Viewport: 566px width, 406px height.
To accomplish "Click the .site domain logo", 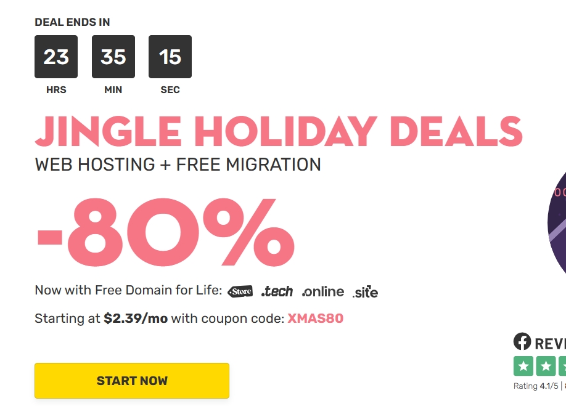I will click(x=365, y=292).
